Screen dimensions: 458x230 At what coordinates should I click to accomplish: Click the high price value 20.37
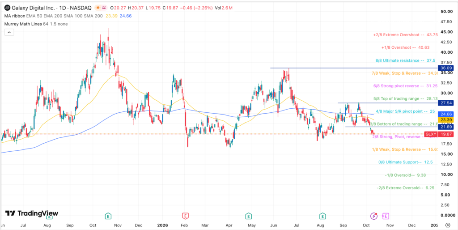point(137,8)
